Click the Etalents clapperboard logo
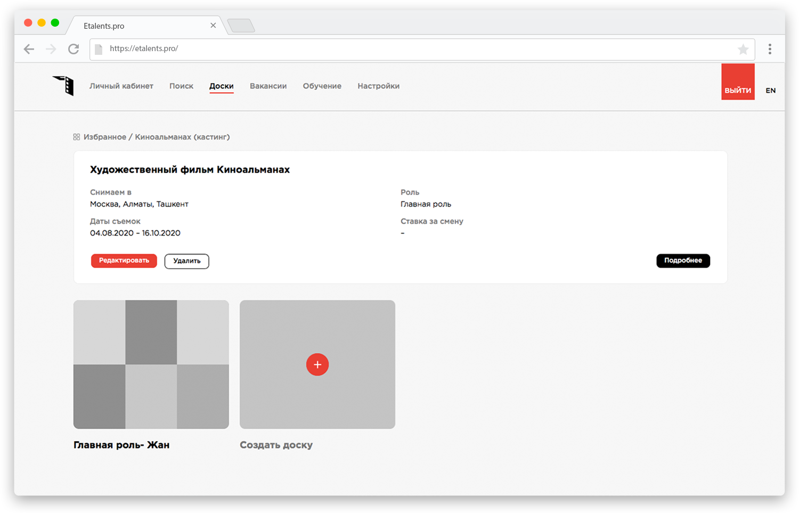The image size is (799, 513). 64,85
